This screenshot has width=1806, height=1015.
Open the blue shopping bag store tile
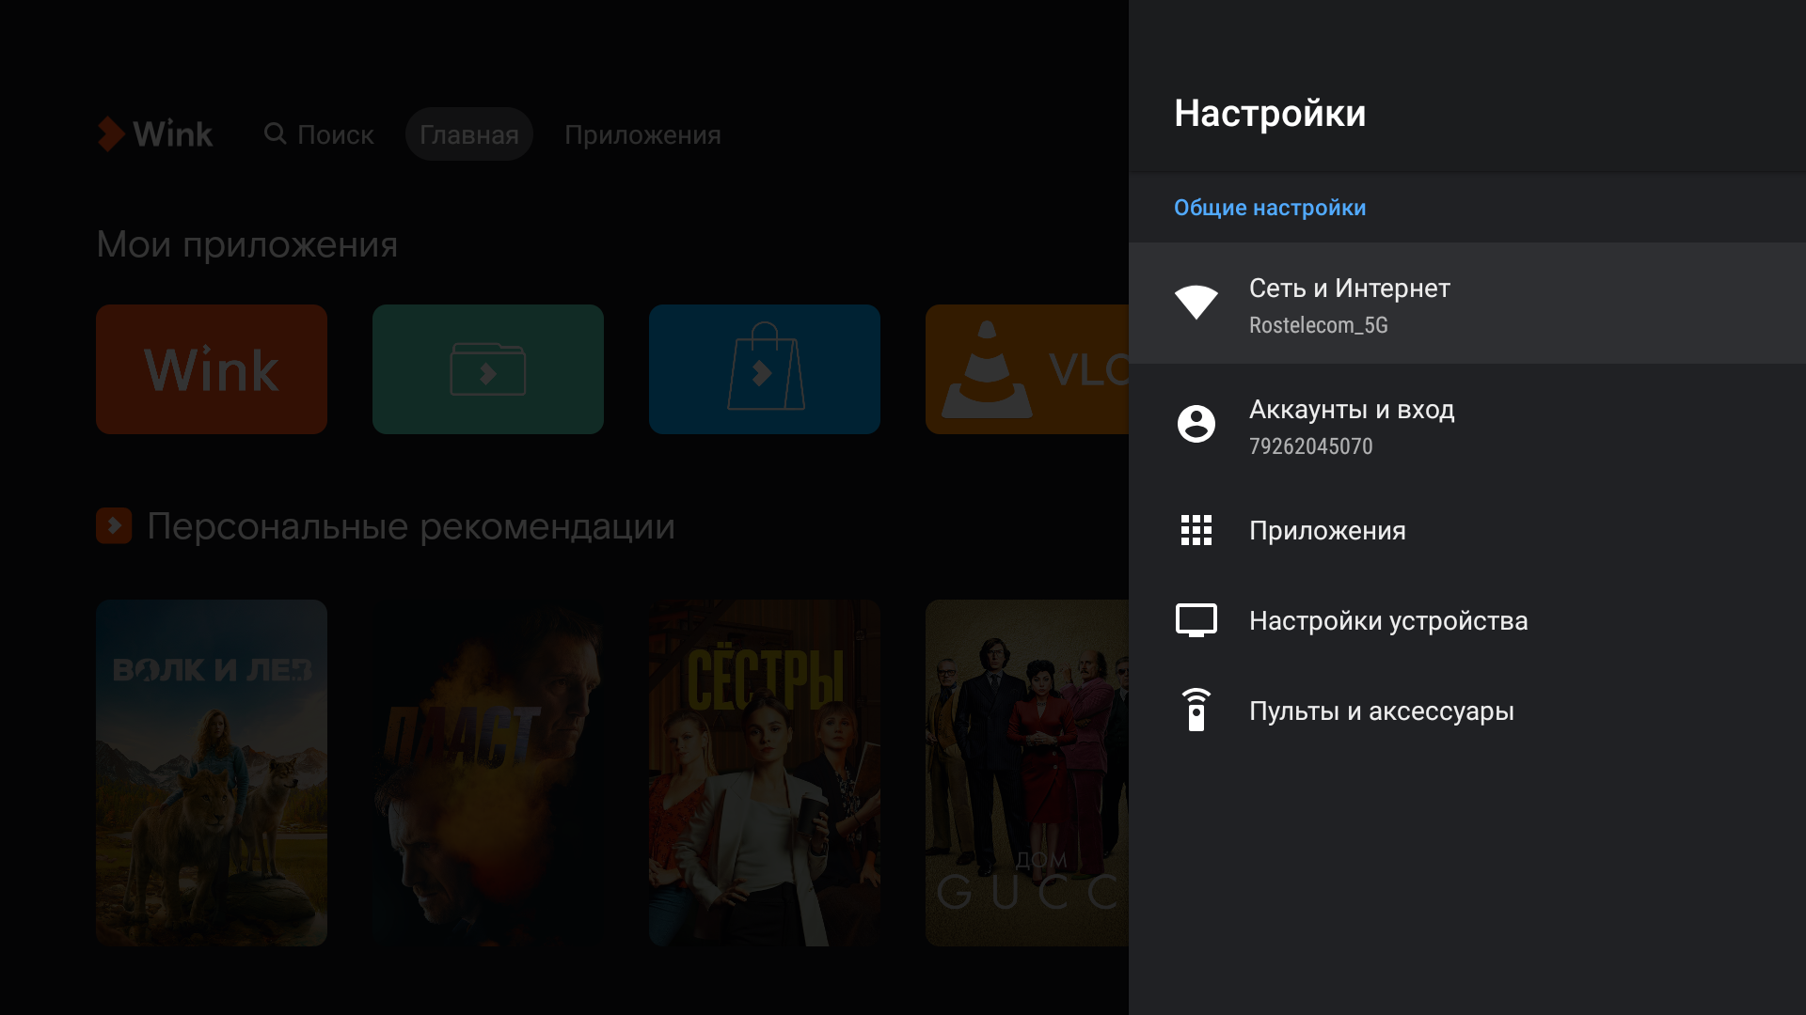(x=764, y=369)
